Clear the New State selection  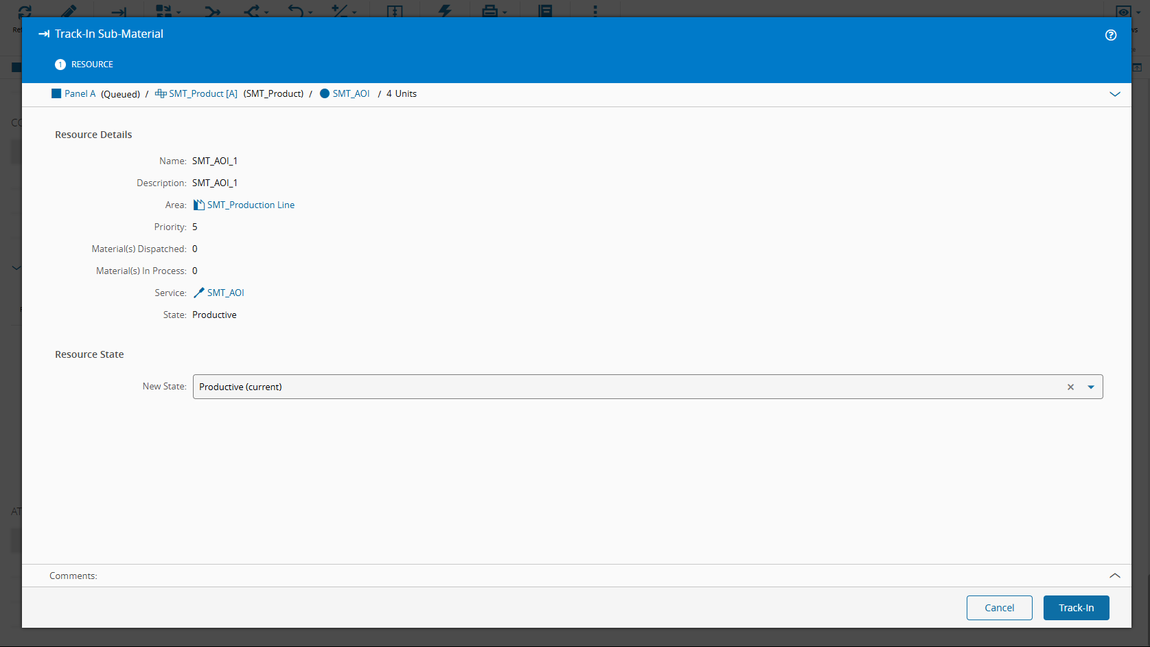tap(1070, 387)
